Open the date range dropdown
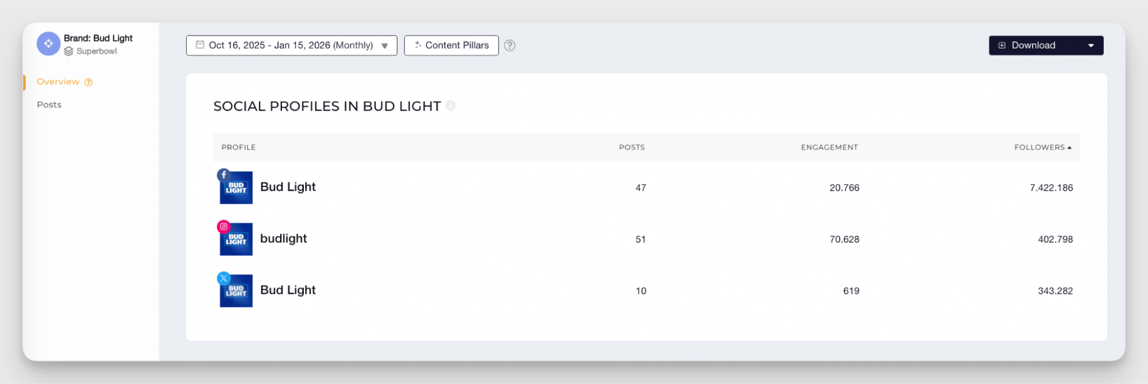1148x384 pixels. pyautogui.click(x=384, y=46)
